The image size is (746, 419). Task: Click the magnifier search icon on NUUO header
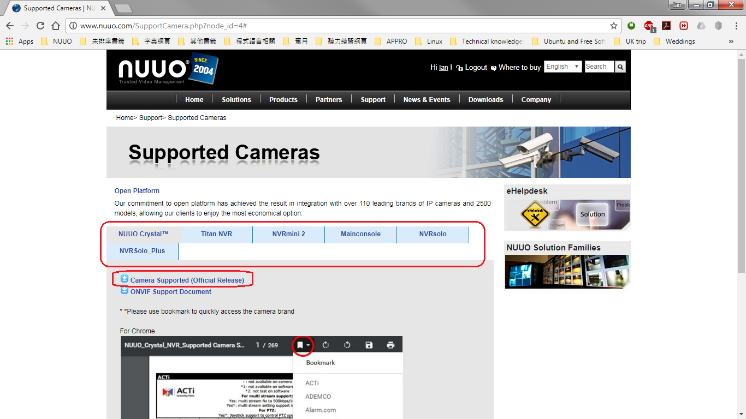(x=620, y=67)
